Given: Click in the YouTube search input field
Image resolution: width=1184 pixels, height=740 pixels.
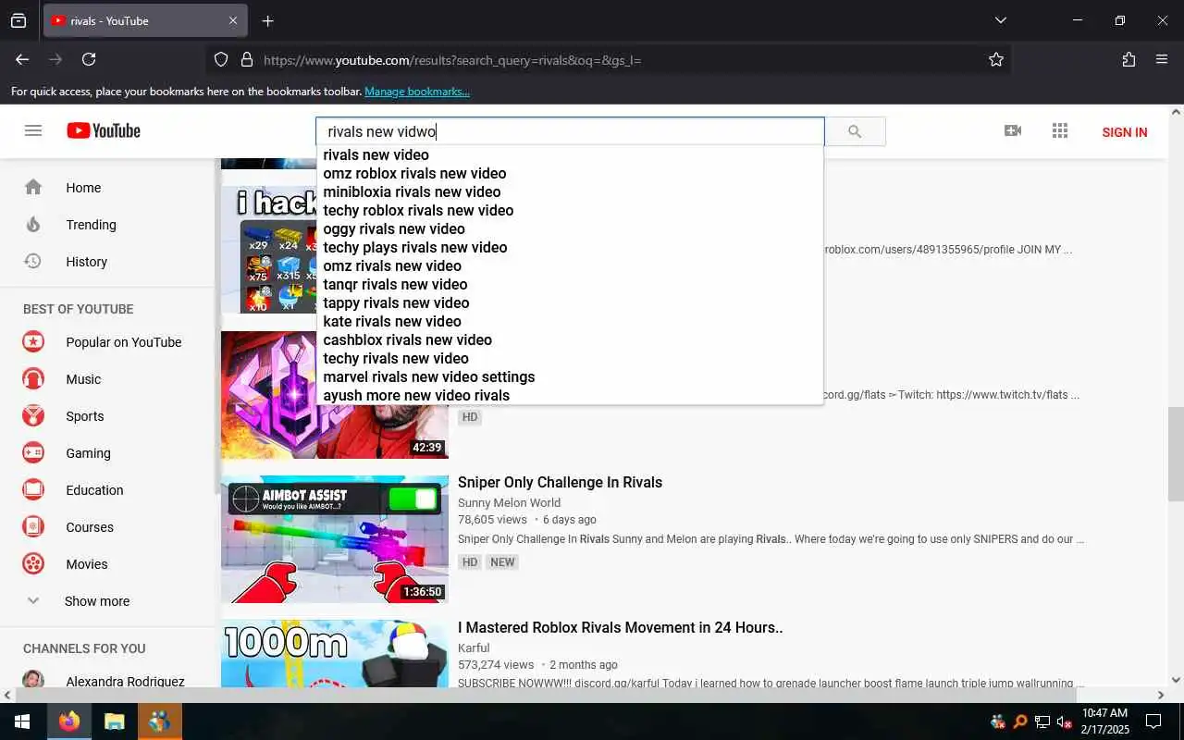Looking at the screenshot, I should (570, 131).
